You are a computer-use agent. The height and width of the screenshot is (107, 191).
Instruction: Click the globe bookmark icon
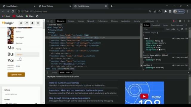click(37, 16)
